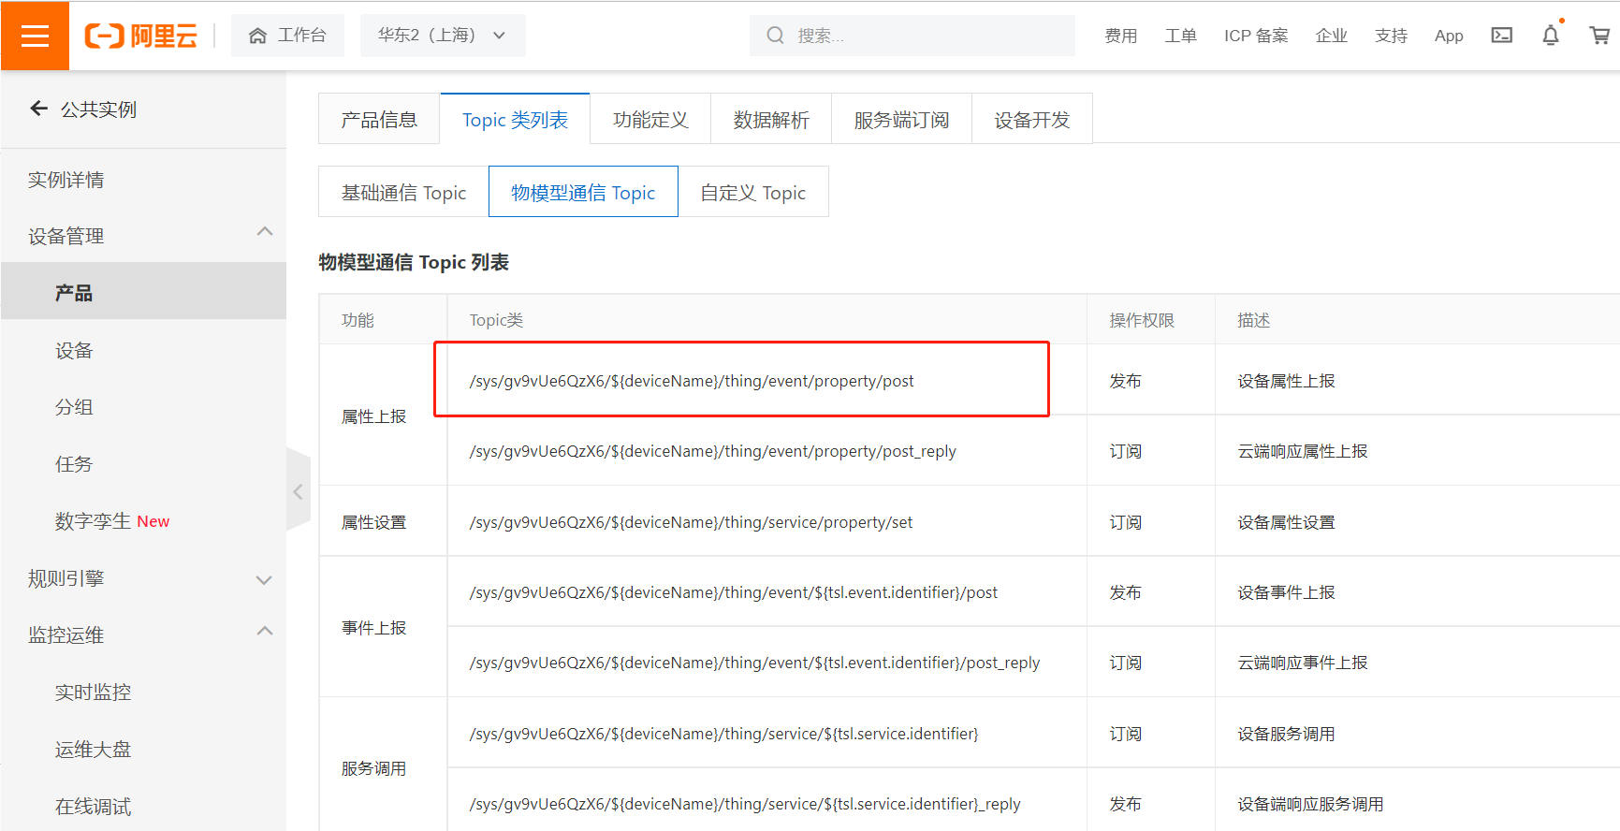Open the 工作台 home button
The height and width of the screenshot is (831, 1620).
pyautogui.click(x=287, y=36)
